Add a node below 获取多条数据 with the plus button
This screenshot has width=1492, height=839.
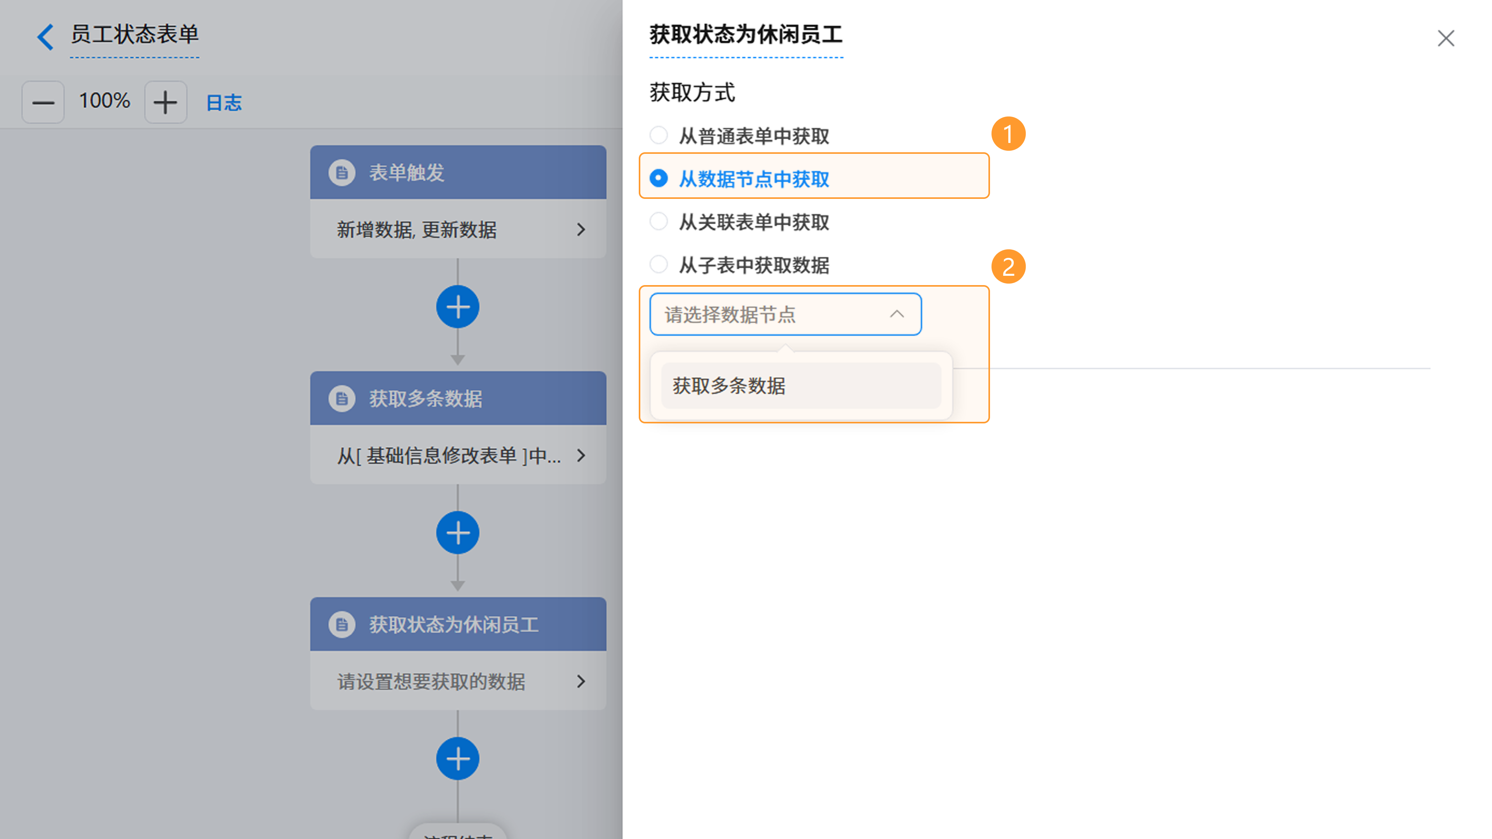(x=458, y=533)
